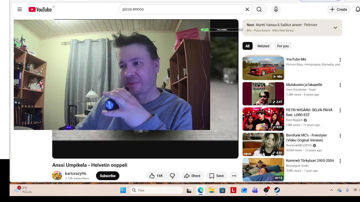Open the Kummeli Törkylaari thumbnail
This screenshot has width=360, height=202.
tap(263, 169)
